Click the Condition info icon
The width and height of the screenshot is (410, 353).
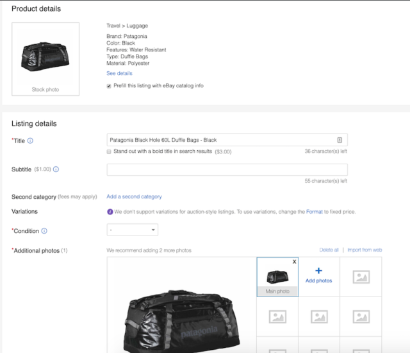point(44,231)
